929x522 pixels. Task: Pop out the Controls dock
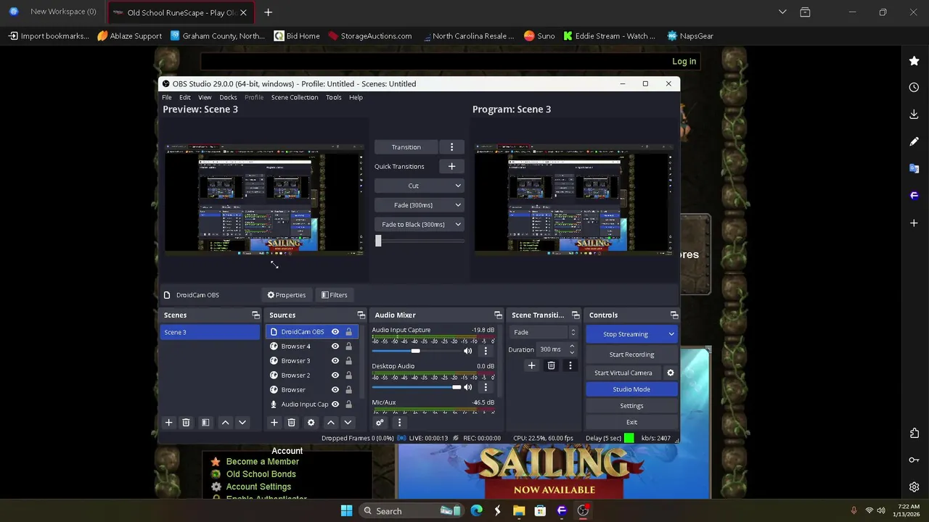(674, 315)
